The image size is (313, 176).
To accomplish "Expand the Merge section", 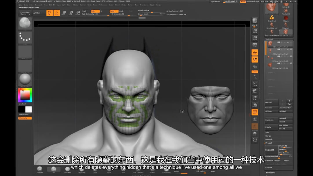I will pos(268,136).
